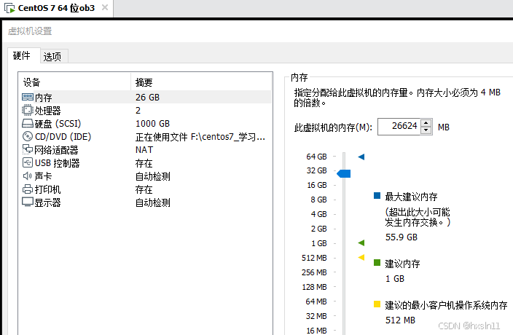Click the memory (内存) device icon

[28, 97]
